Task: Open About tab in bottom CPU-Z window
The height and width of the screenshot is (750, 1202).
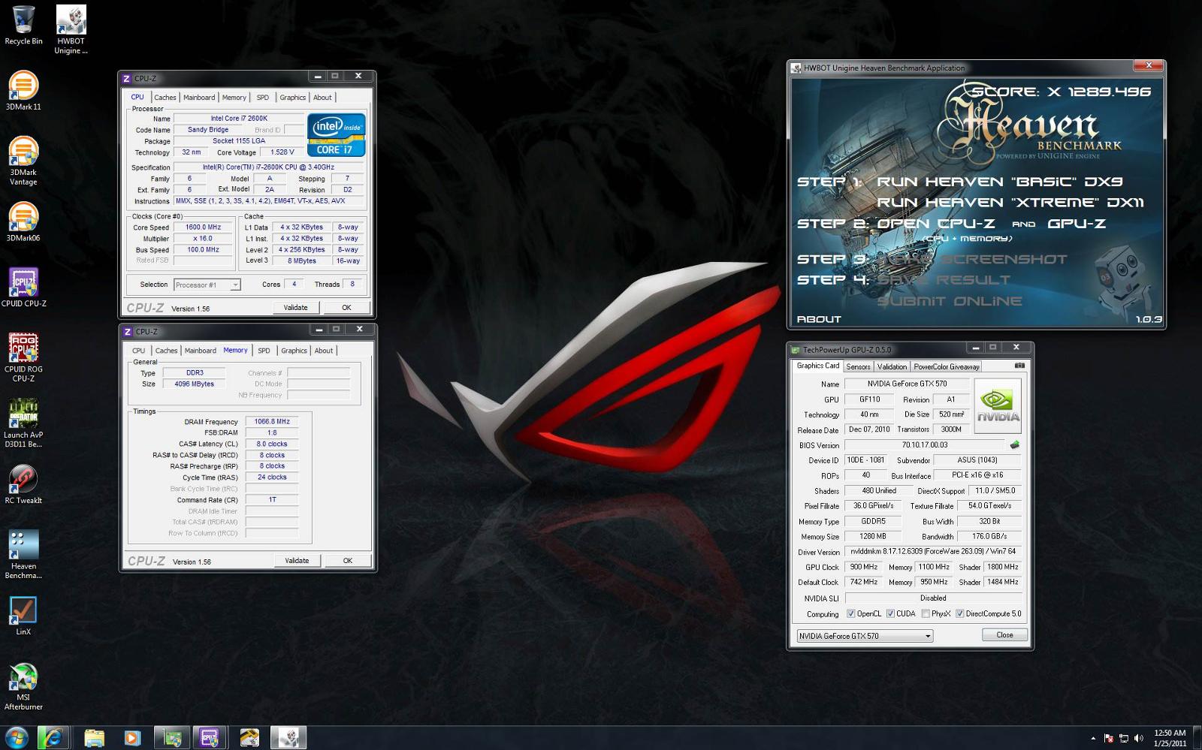Action: click(324, 351)
